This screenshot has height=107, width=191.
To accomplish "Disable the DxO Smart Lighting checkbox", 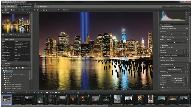I will click(x=162, y=37).
